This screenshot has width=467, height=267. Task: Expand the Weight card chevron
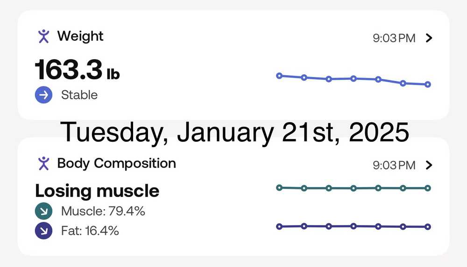click(x=430, y=38)
